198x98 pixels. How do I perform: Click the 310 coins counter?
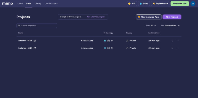pyautogui.click(x=132, y=4)
